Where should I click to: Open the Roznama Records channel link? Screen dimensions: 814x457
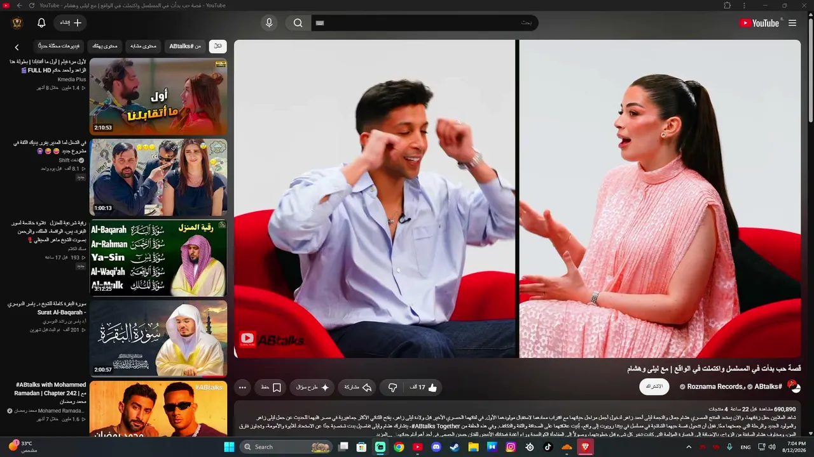pos(715,387)
